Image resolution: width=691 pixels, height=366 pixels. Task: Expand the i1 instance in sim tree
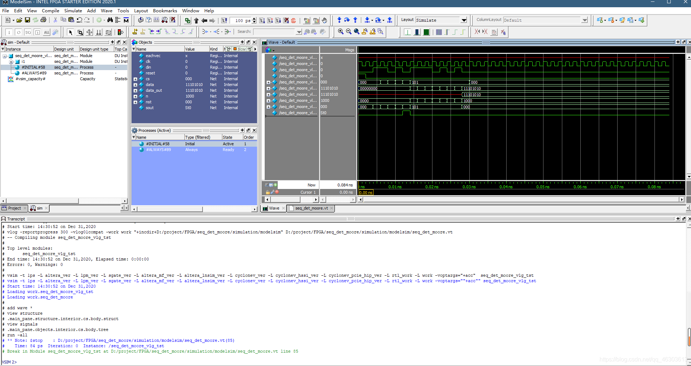pos(11,62)
